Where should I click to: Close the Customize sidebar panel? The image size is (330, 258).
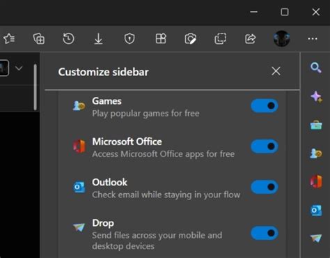pos(276,71)
